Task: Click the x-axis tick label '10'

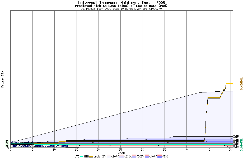Action: coord(54,150)
